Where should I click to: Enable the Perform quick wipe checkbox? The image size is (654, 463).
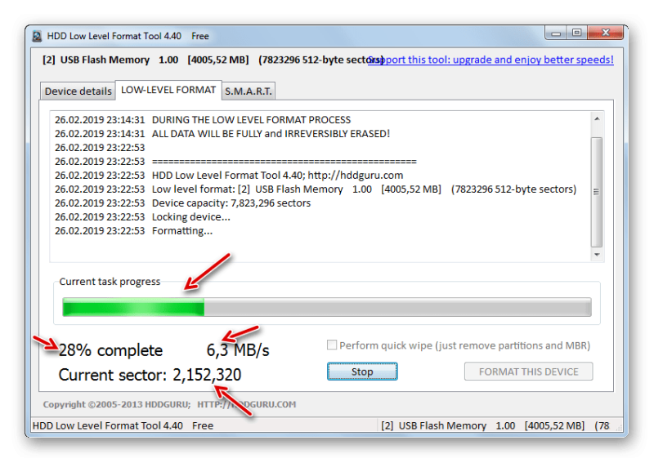tap(332, 345)
